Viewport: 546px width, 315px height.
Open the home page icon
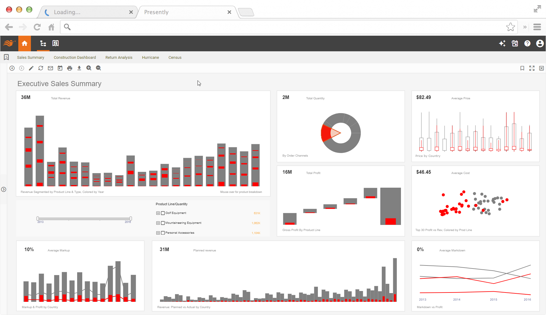pyautogui.click(x=25, y=43)
